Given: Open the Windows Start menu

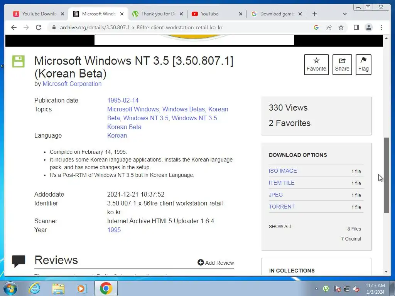Looking at the screenshot, I should [10, 288].
